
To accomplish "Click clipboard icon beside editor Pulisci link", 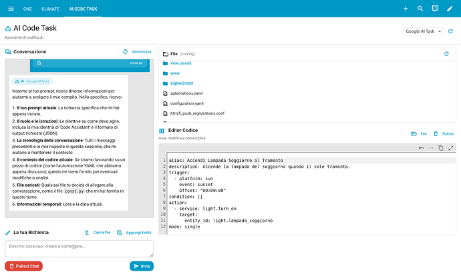I will [436, 134].
